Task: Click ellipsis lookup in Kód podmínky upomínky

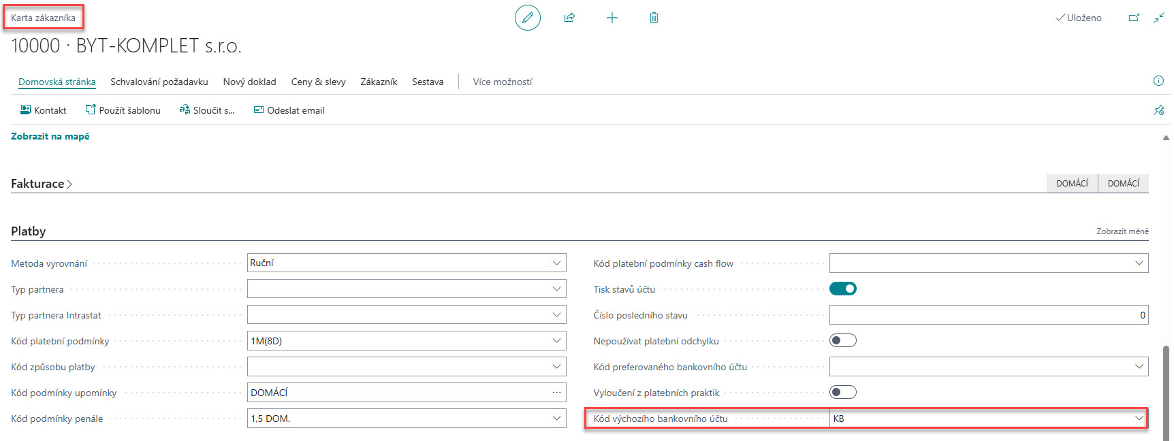Action: click(556, 392)
